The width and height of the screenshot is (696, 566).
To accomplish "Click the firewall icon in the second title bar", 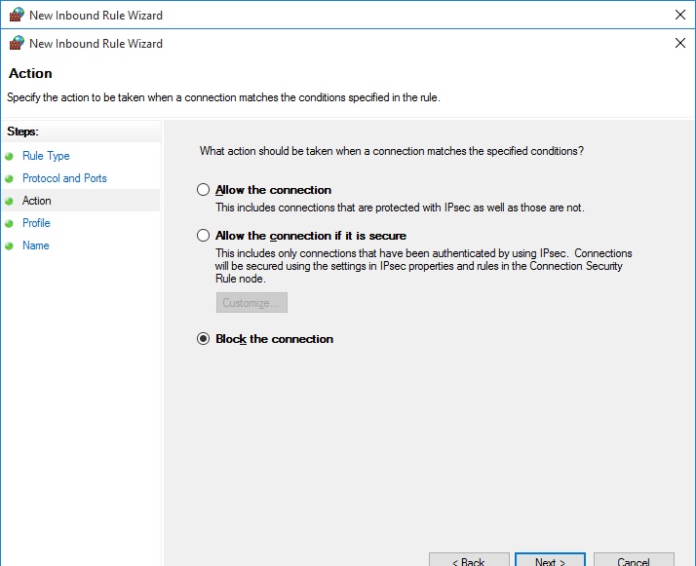I will point(16,43).
